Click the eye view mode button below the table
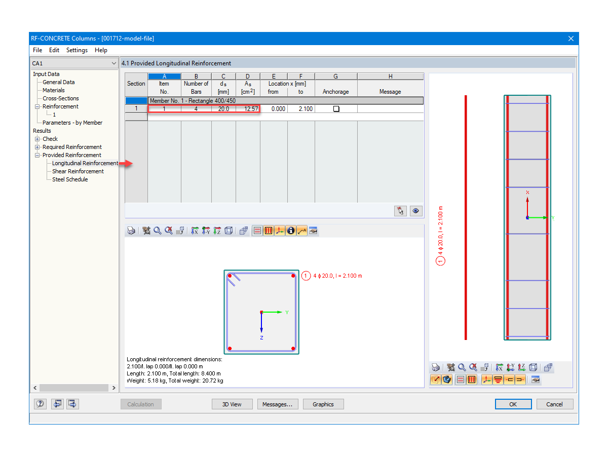 (x=416, y=211)
